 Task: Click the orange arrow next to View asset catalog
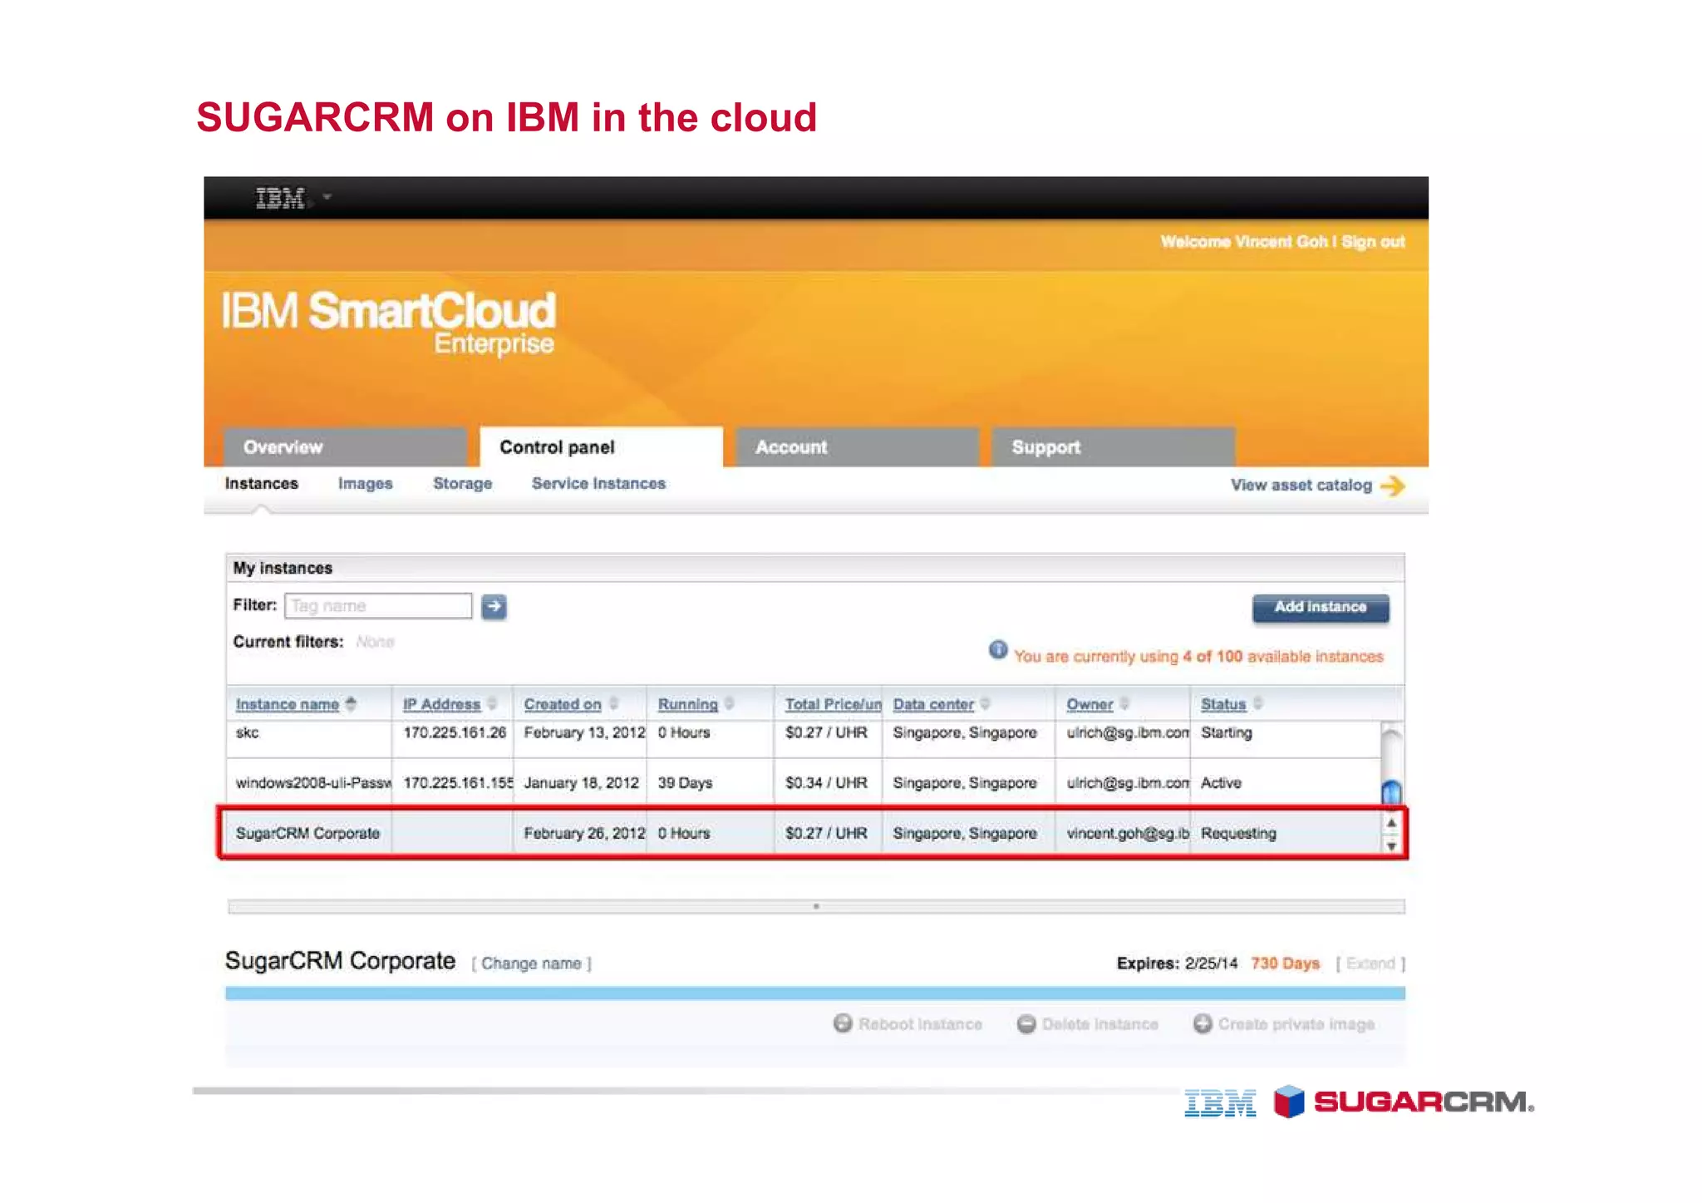coord(1393,486)
